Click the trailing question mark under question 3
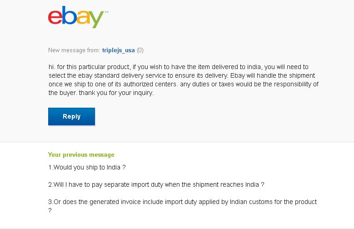 point(50,210)
